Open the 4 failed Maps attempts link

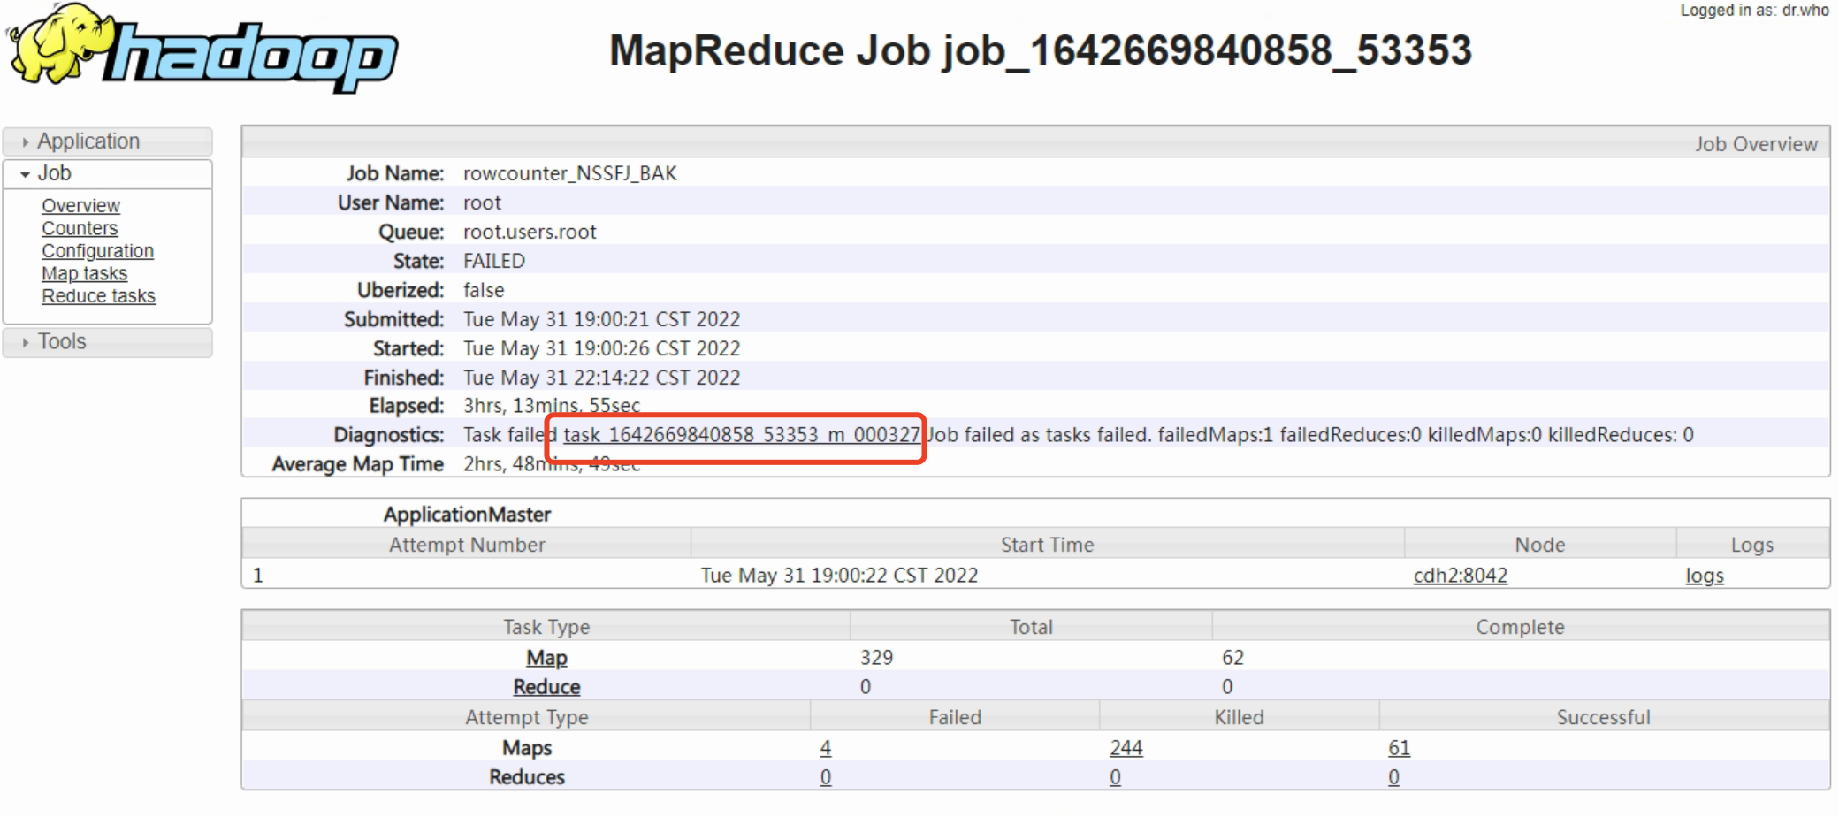[x=825, y=748]
